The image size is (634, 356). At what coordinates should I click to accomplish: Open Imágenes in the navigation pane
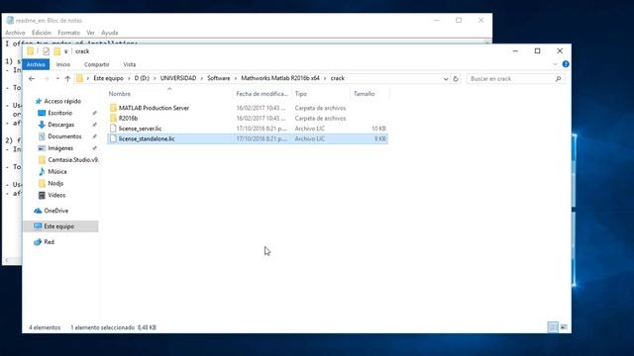point(60,148)
